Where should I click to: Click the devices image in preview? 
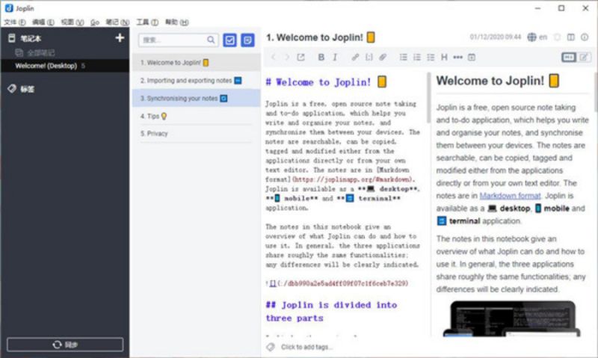511,318
